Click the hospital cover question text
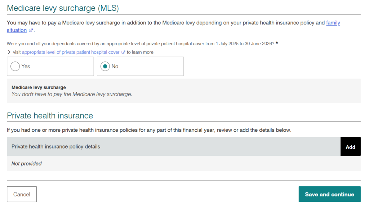Screen dimensions: 369x209 pos(141,44)
